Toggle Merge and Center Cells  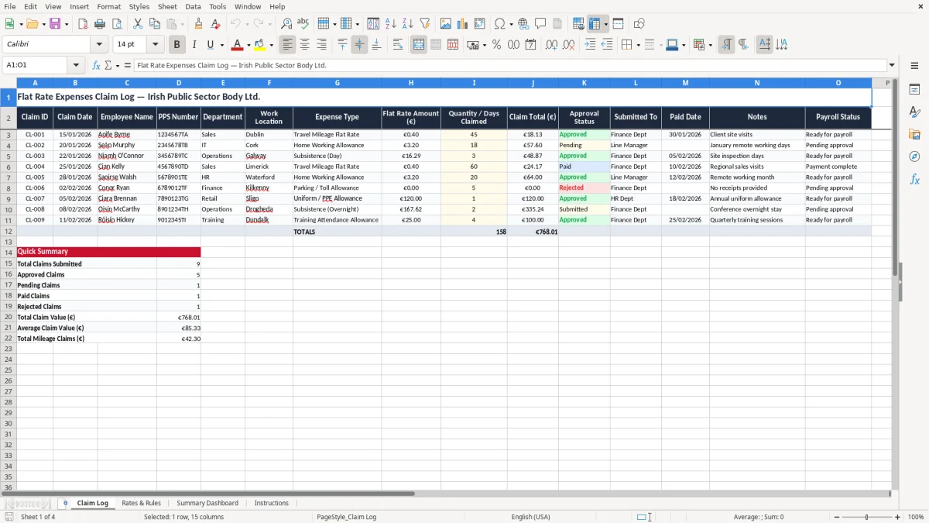419,45
